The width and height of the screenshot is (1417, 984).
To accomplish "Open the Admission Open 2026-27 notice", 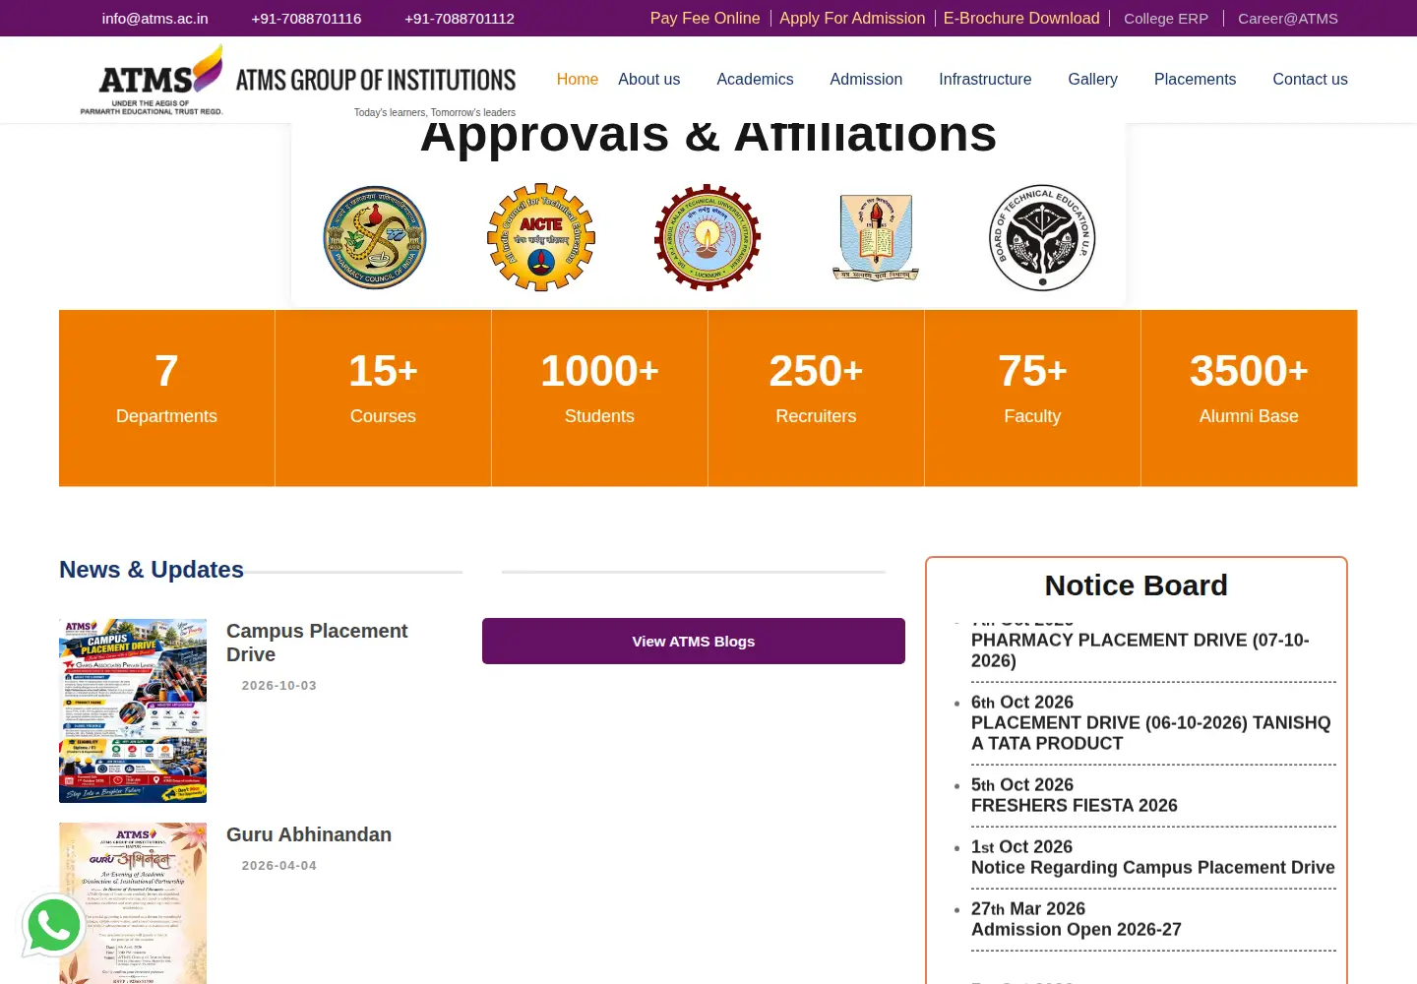I will click(x=1077, y=930).
